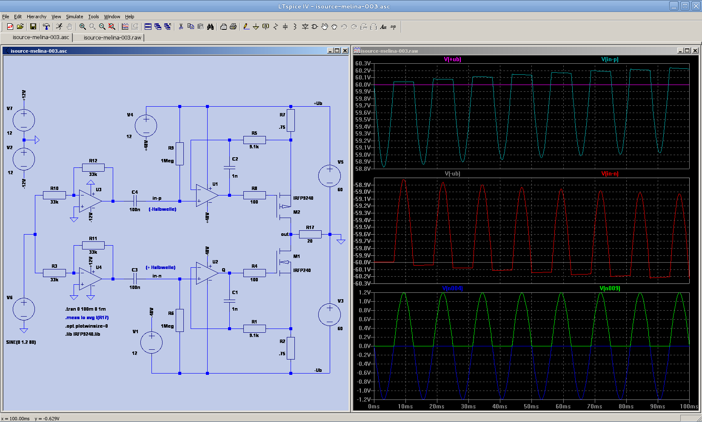Screen dimensions: 702x422
Task: Click the V(-ub) trace label
Action: click(x=452, y=173)
